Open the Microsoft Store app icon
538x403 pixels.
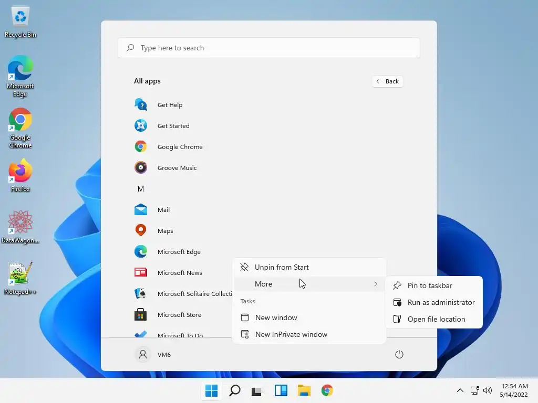141,315
